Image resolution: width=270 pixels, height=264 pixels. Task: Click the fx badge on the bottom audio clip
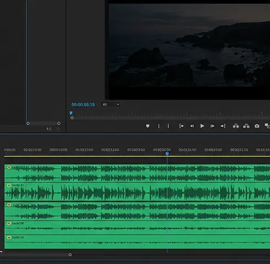9,238
